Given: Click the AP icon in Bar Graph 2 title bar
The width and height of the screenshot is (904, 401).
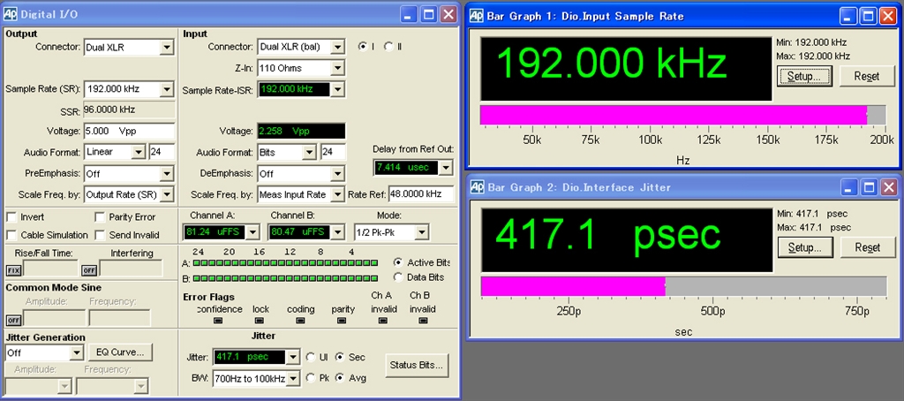Looking at the screenshot, I should pos(476,187).
